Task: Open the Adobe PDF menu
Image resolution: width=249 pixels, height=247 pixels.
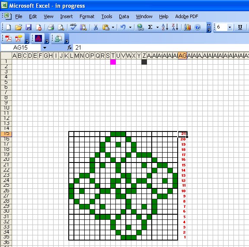Action: click(187, 16)
